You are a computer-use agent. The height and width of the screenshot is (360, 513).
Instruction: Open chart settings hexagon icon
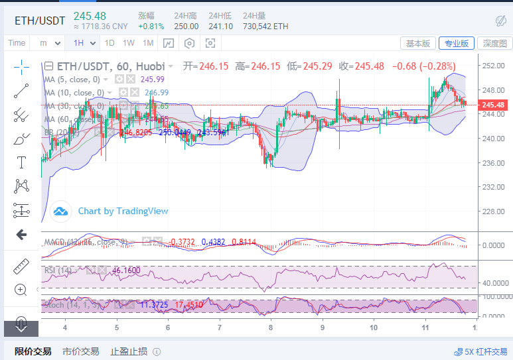tap(190, 43)
